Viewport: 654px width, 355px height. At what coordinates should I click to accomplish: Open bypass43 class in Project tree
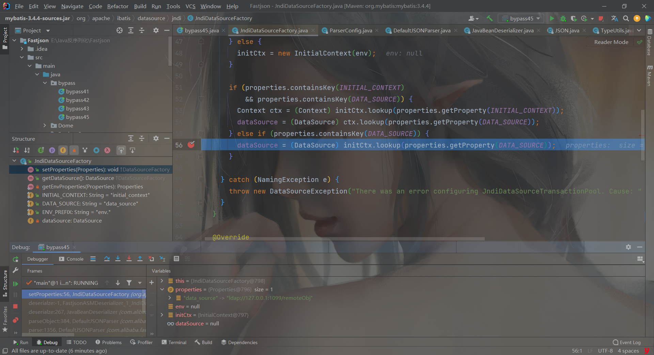77,109
